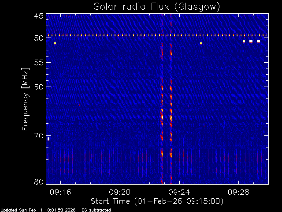Click the 'Start Time (01-Feb-26 09:15:00)' label

[x=157, y=201]
